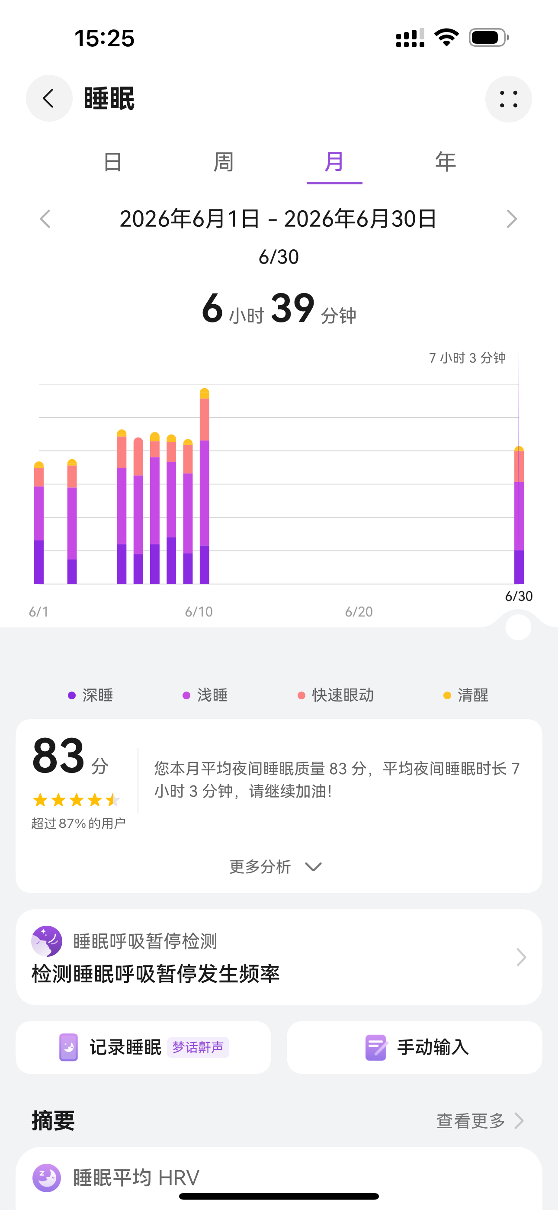Switch to the 周 week tab
558x1210 pixels.
point(223,162)
